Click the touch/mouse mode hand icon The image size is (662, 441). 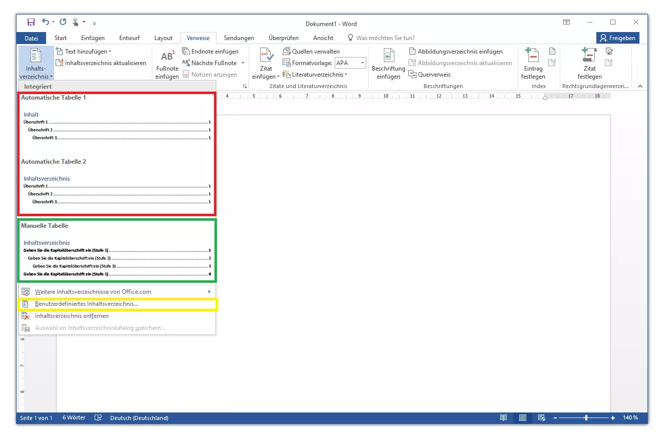(x=75, y=22)
